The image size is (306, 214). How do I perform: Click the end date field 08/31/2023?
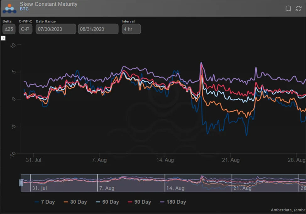coord(98,29)
